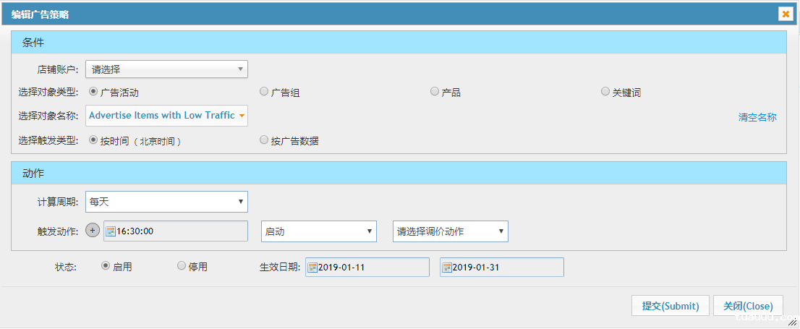Image resolution: width=800 pixels, height=329 pixels.
Task: Click calendar icon beside 2019-01-11 start date
Action: [312, 268]
